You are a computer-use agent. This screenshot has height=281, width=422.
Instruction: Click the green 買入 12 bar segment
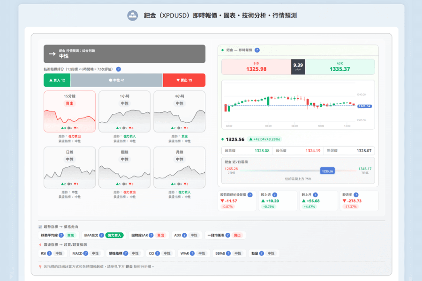pos(57,80)
